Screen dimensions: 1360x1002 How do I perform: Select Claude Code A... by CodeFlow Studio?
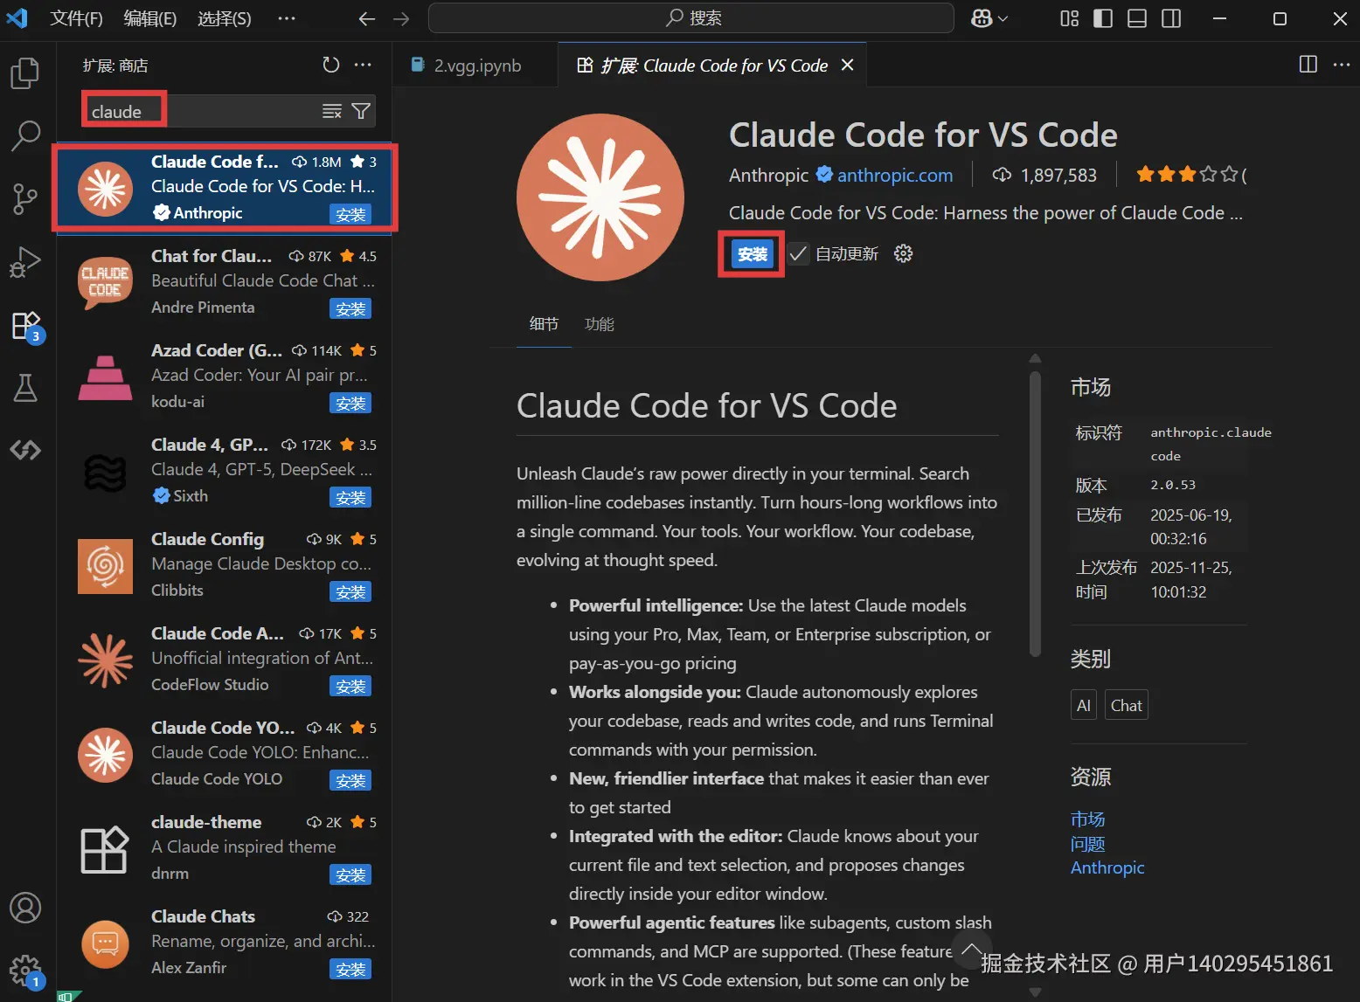tap(225, 659)
